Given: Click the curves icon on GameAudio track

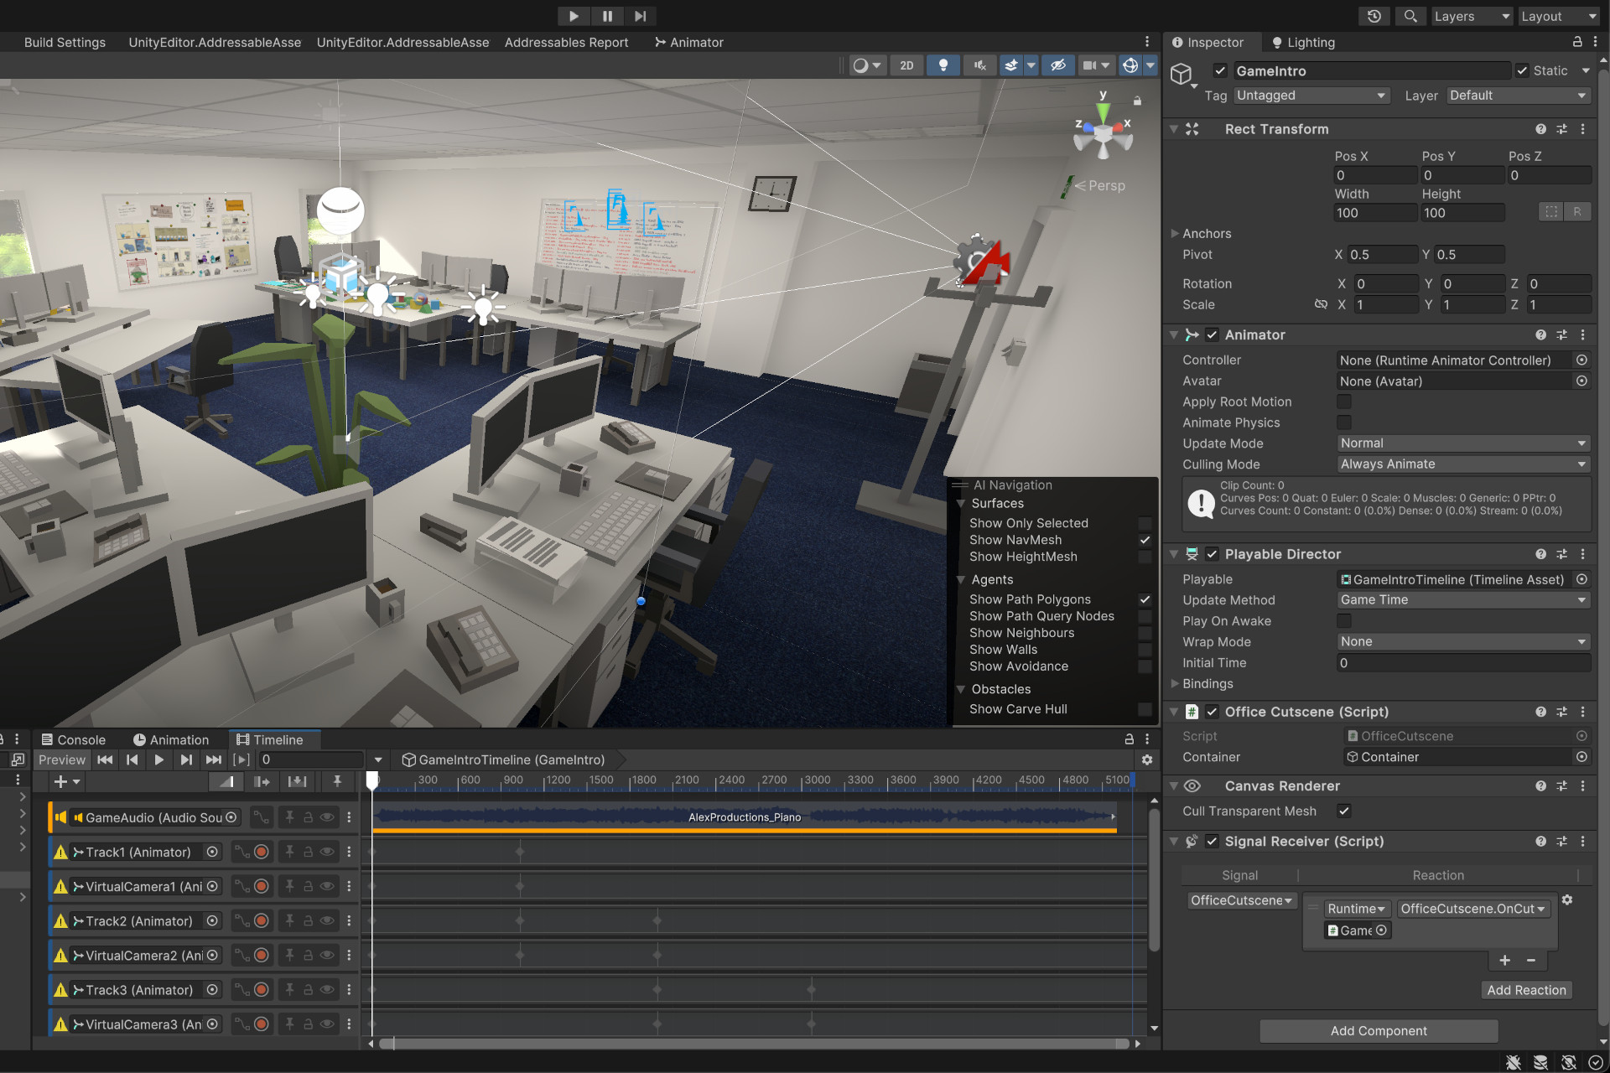Looking at the screenshot, I should (x=261, y=817).
